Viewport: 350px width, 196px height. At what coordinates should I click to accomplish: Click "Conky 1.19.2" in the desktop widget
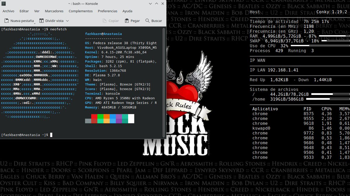coord(332,12)
